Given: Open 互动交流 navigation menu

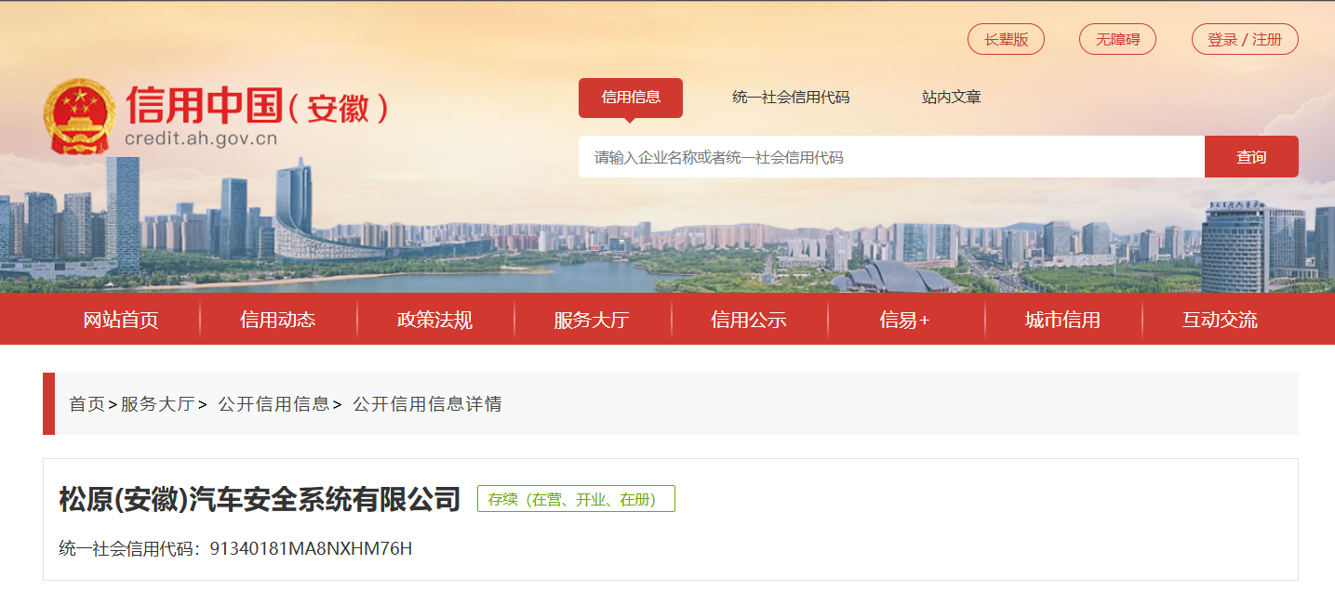Looking at the screenshot, I should coord(1220,320).
